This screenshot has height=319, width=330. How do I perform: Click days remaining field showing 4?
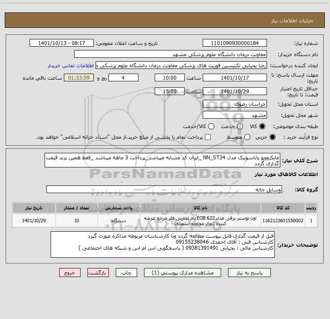[123, 78]
